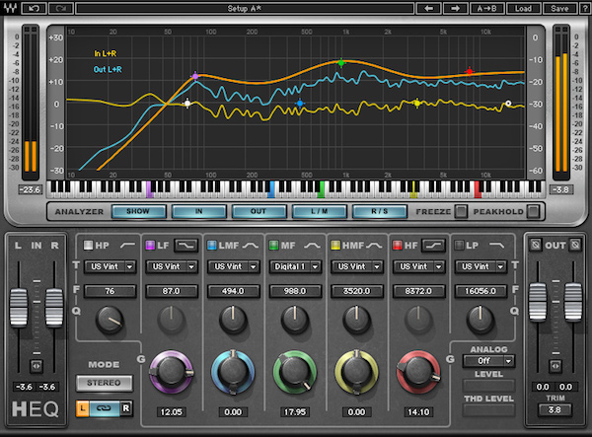Expand the HP filter type dropdown

[110, 266]
